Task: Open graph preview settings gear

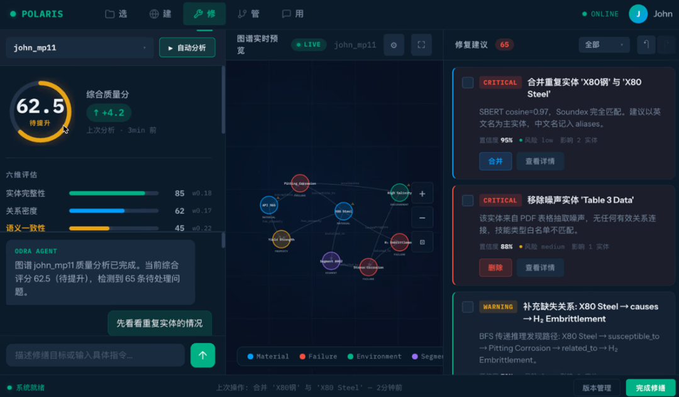Action: click(394, 45)
